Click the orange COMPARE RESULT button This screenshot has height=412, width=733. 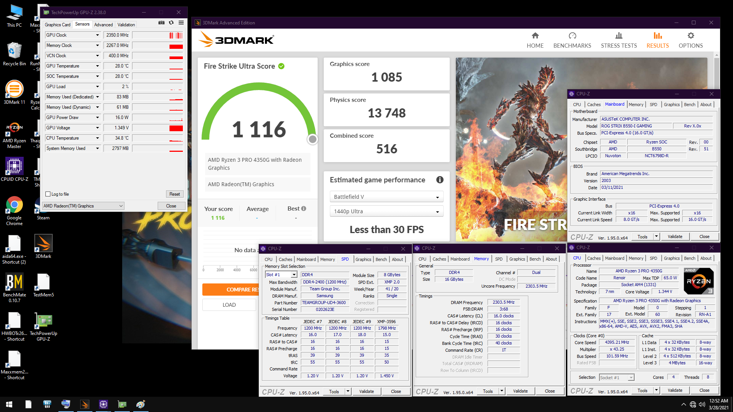231,290
